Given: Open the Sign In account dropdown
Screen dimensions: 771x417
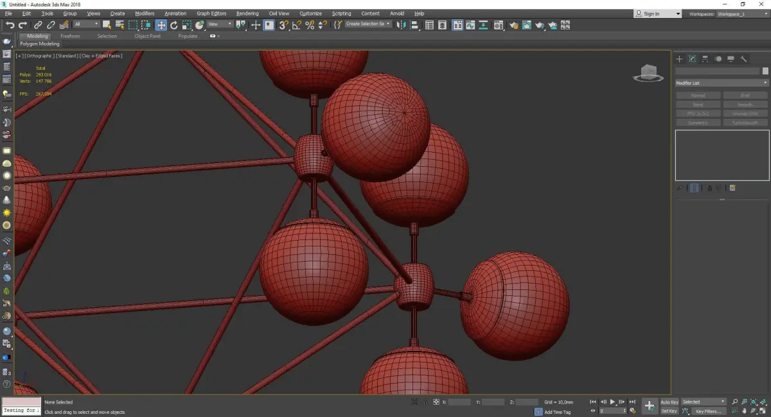Looking at the screenshot, I should (x=657, y=13).
